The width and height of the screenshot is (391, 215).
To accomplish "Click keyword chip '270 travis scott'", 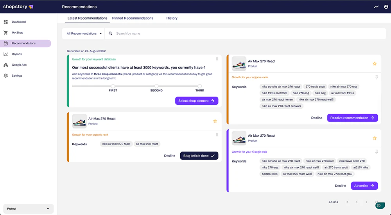I will (315, 86).
